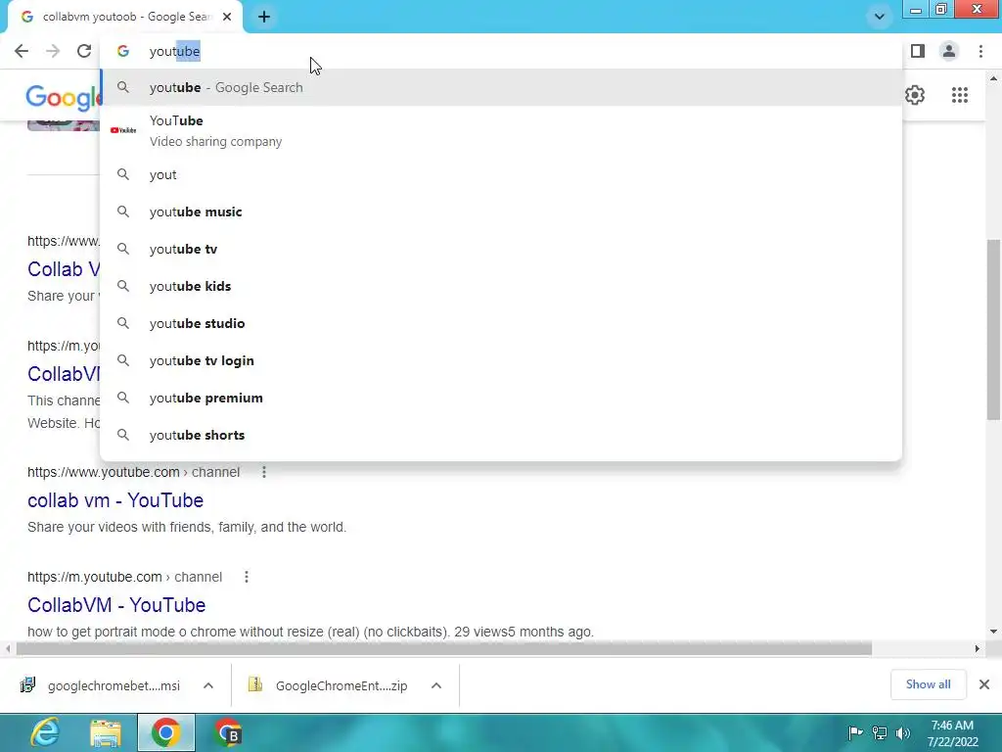The height and width of the screenshot is (752, 1002).
Task: Click search icon beside 'youtube shorts'
Action: 123,435
